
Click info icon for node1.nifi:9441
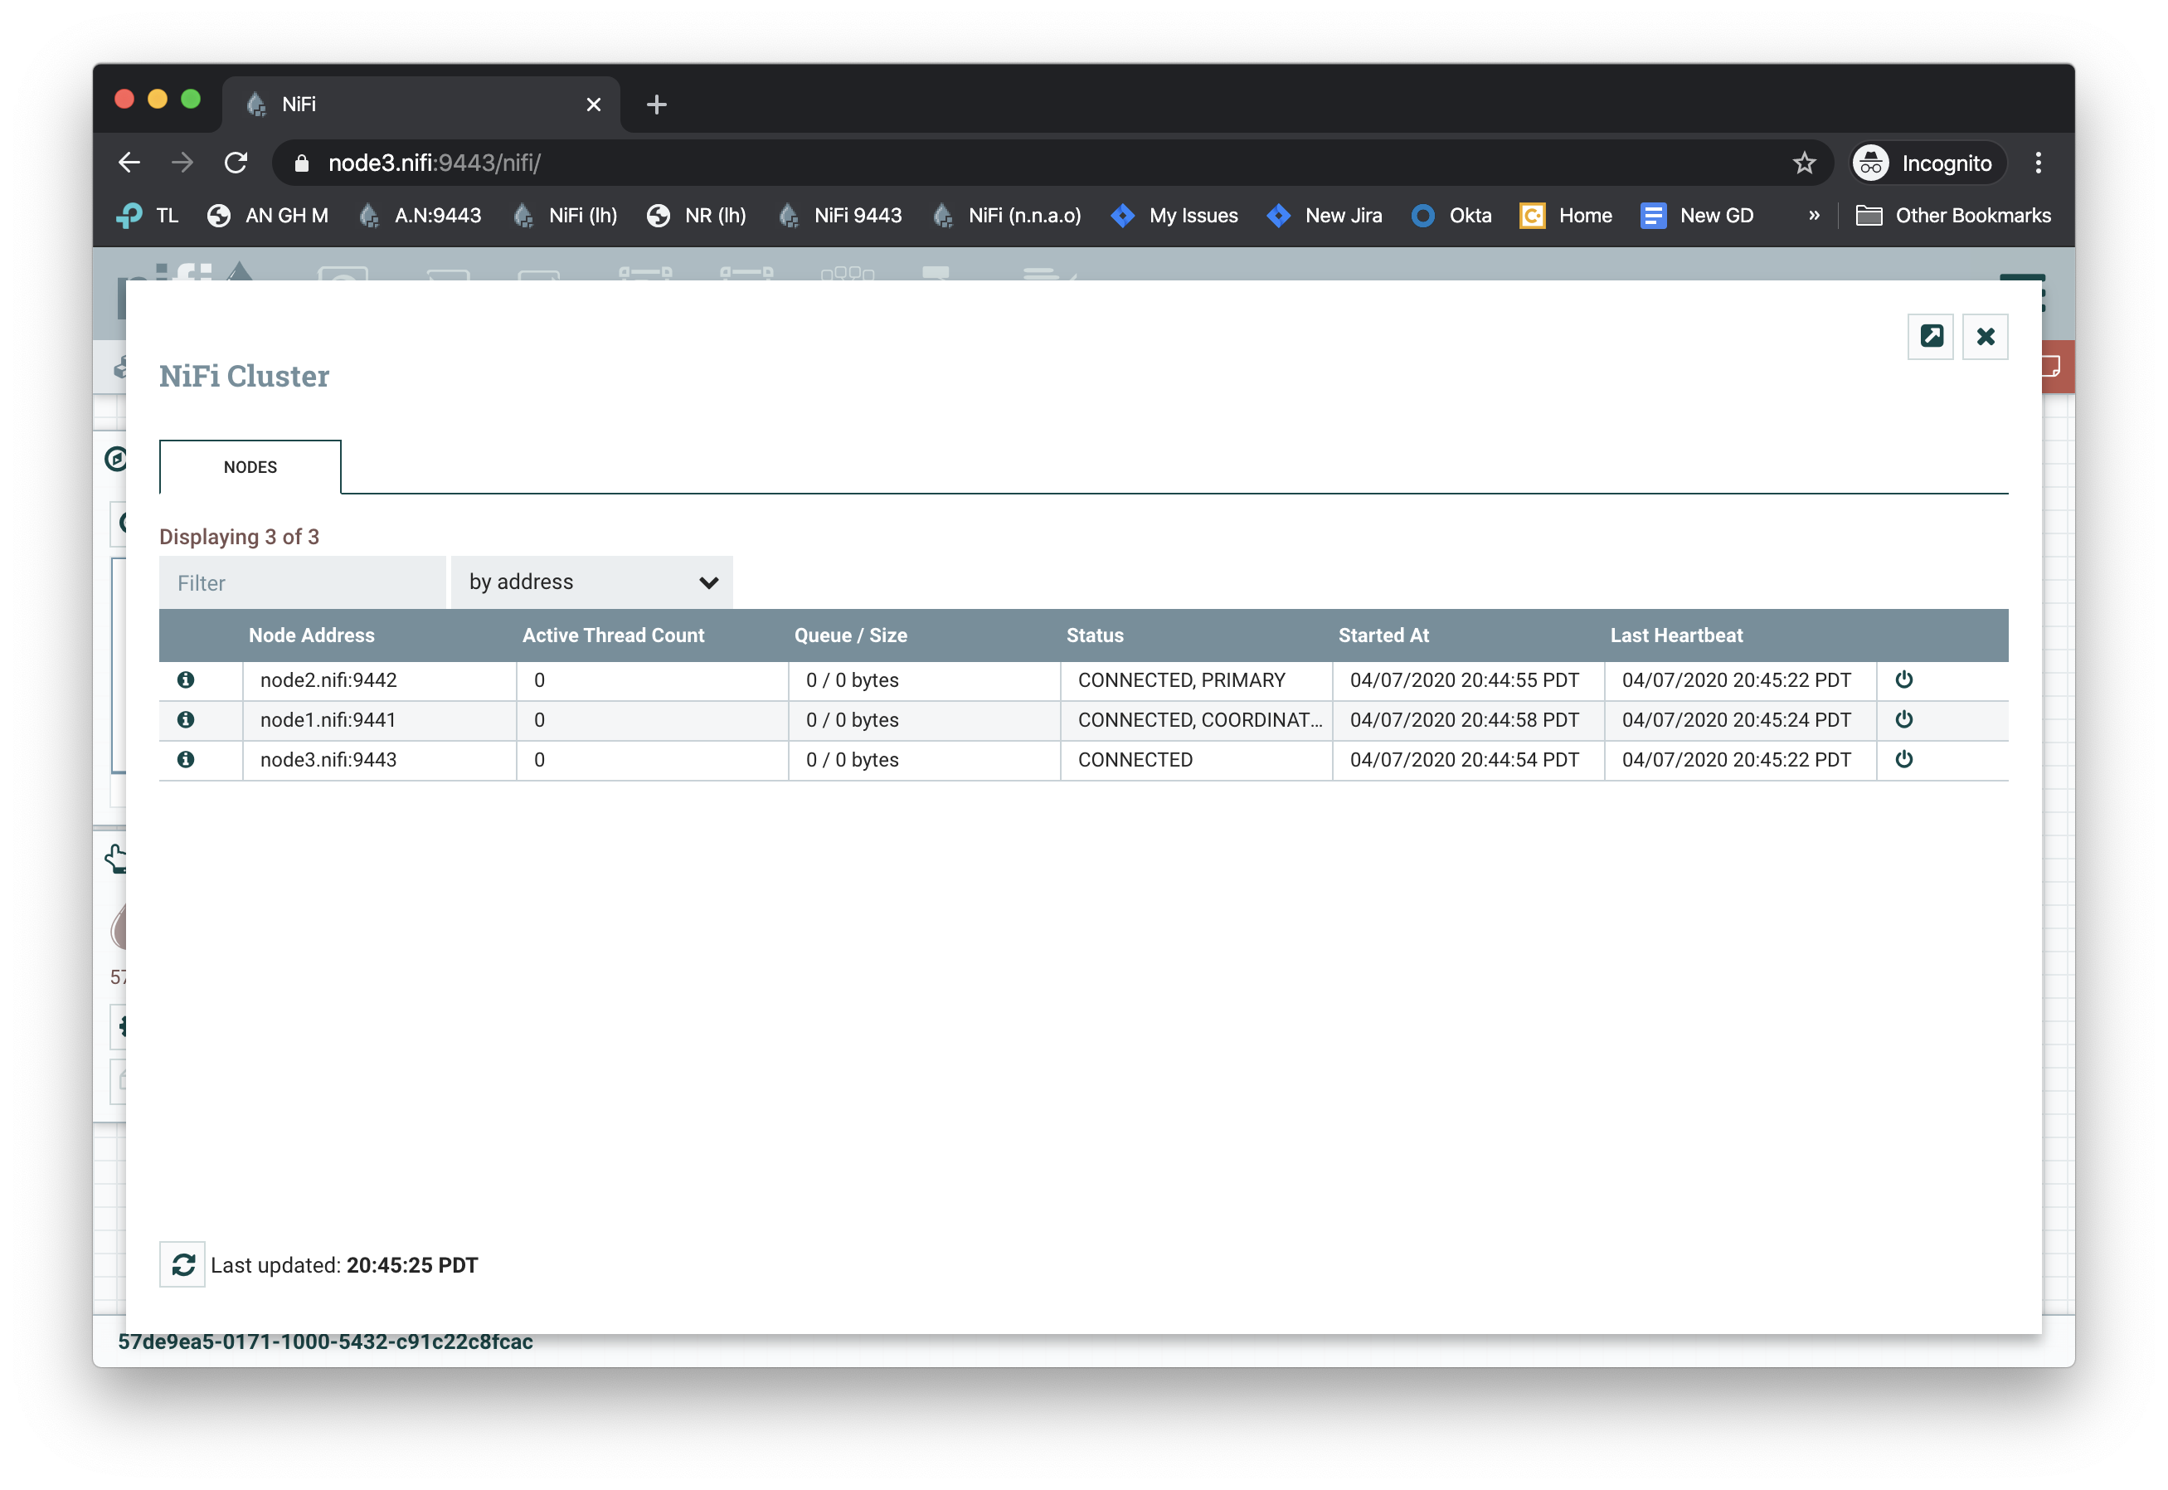(186, 720)
